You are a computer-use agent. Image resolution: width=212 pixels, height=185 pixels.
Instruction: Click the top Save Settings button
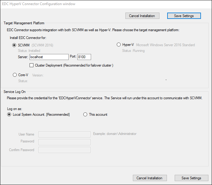pos(184,16)
